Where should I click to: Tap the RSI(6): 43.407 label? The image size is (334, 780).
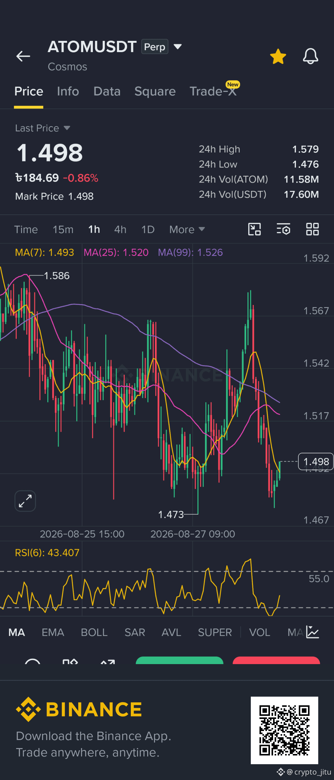click(x=47, y=553)
